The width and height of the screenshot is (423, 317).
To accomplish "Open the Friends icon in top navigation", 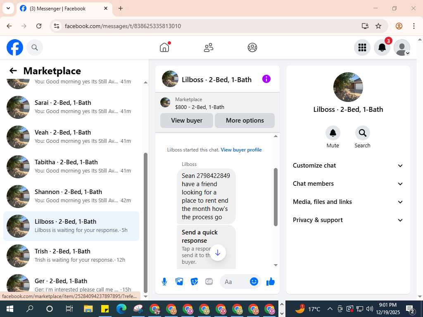I will (x=208, y=47).
